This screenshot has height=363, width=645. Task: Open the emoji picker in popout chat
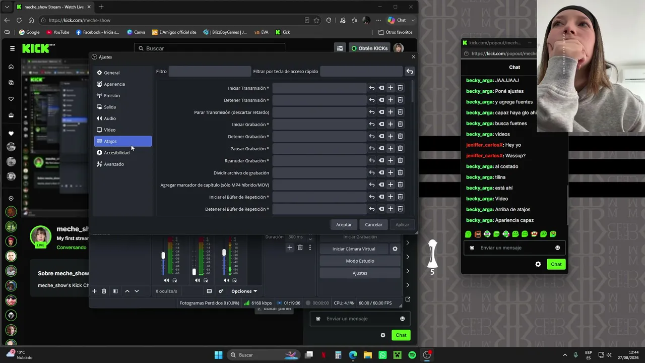click(x=557, y=248)
